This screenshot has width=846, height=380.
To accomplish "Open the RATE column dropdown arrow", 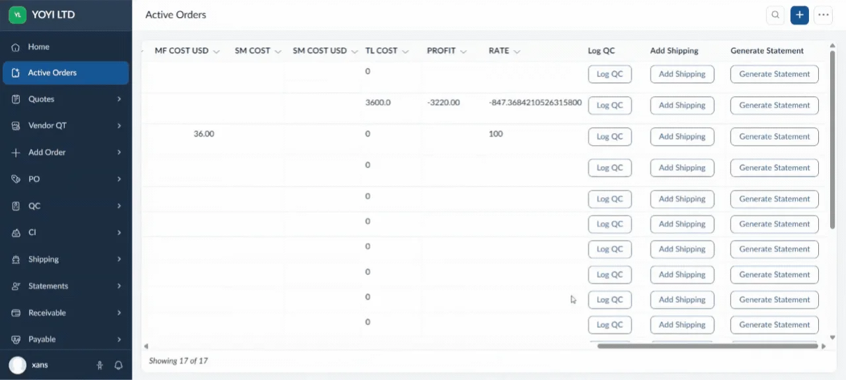I will click(517, 51).
